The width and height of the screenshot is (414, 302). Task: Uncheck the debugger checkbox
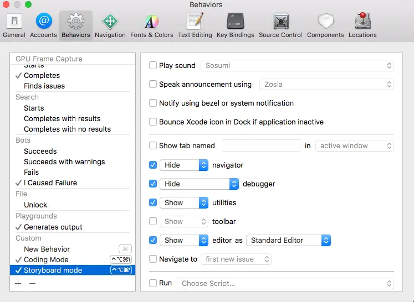click(153, 184)
